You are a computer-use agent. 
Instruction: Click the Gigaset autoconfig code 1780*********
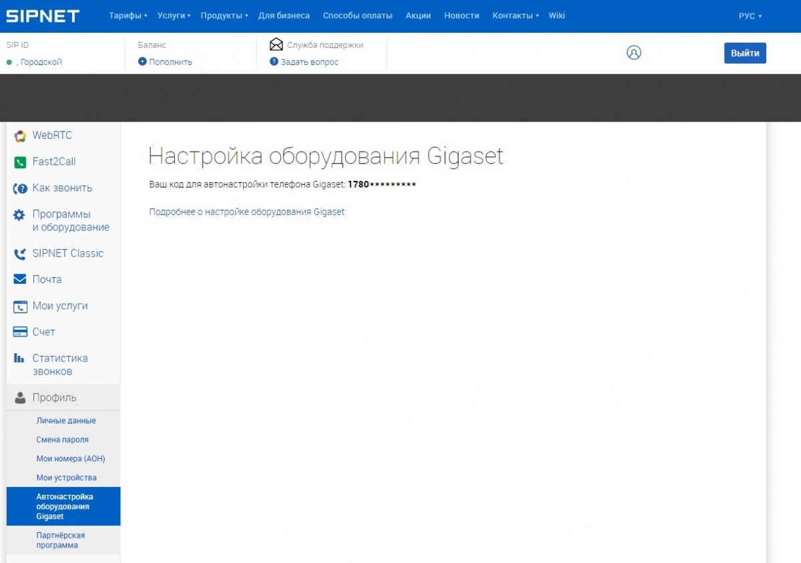point(382,184)
